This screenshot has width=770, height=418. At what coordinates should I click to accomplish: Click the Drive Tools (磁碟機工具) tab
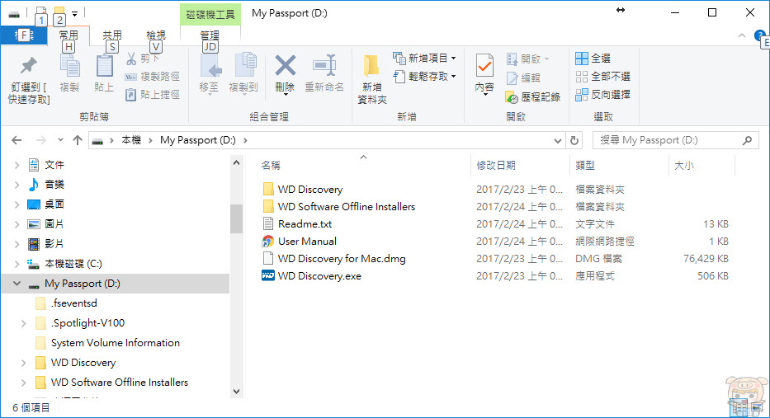point(210,14)
